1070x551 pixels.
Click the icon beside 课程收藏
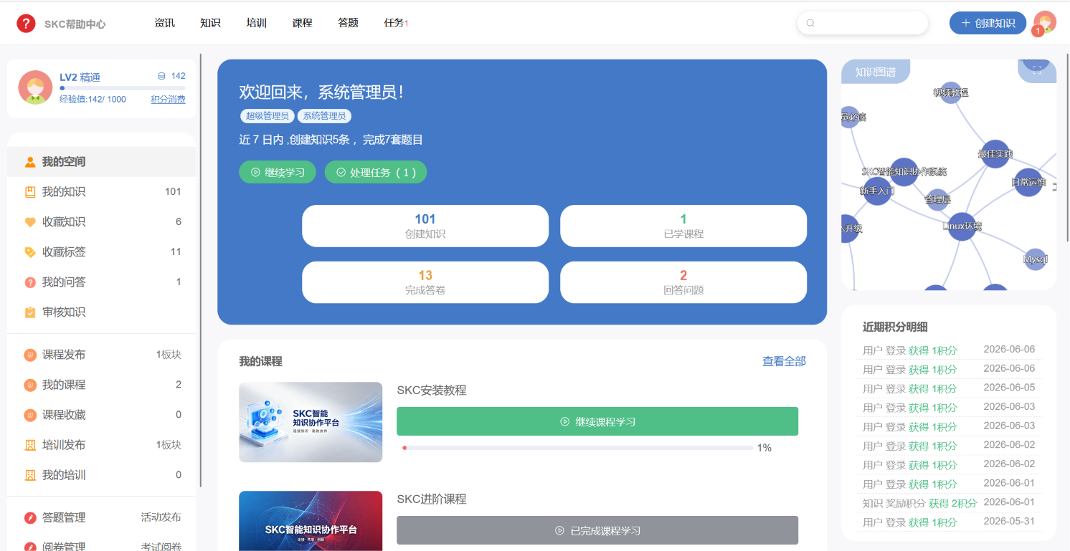[x=30, y=415]
